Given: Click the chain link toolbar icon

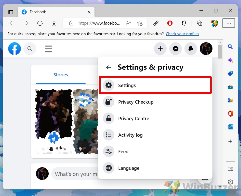Looking at the screenshot, I should pos(156,23).
